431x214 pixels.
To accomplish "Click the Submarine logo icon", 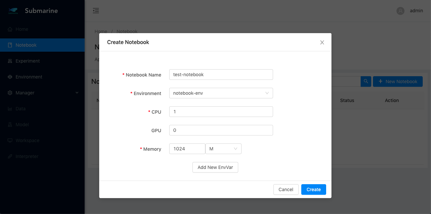I will click(13, 11).
